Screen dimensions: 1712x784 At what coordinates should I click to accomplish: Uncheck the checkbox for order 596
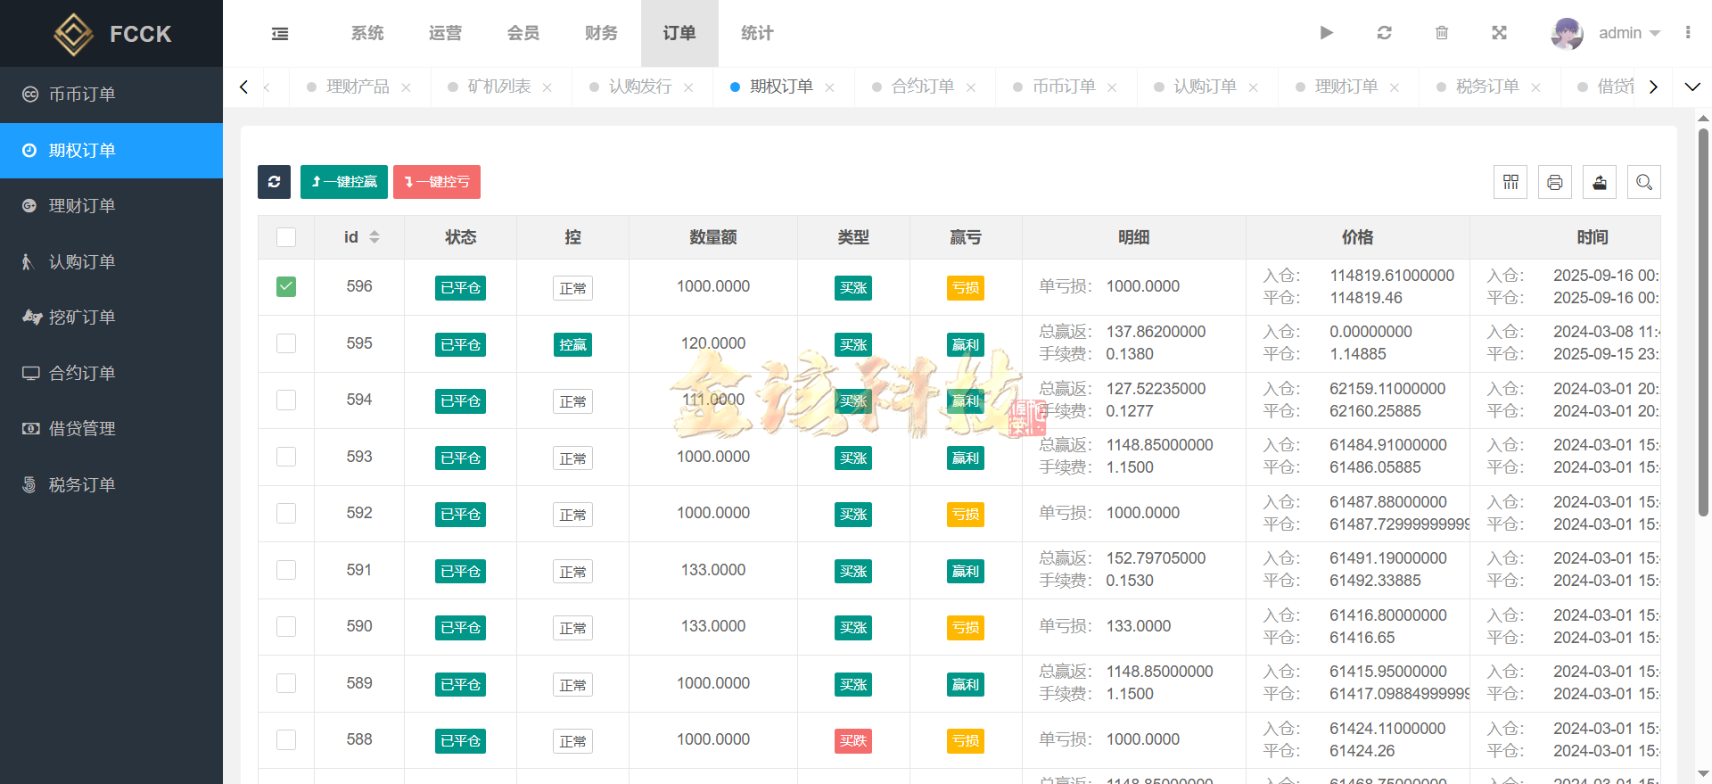pyautogui.click(x=286, y=286)
